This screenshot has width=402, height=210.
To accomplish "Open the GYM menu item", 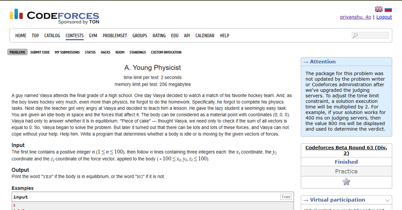I will click(93, 36).
